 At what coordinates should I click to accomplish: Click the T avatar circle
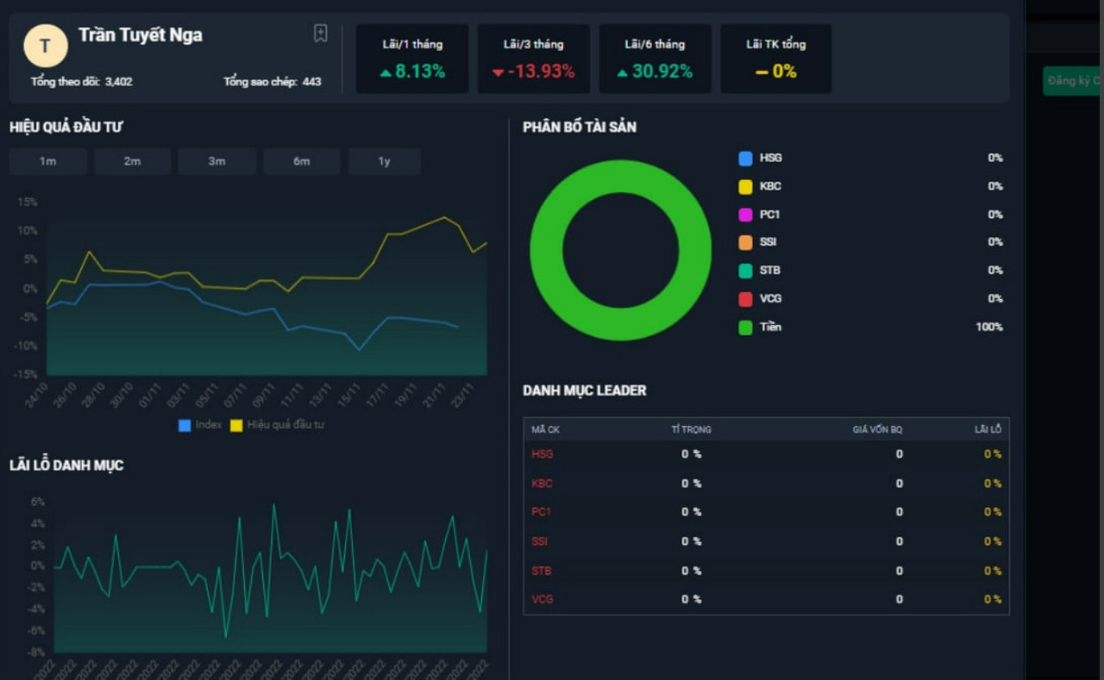click(x=46, y=46)
